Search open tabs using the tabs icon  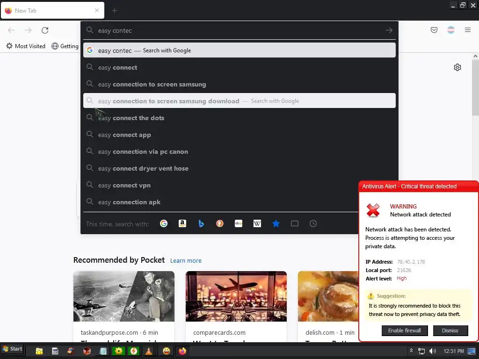coord(295,224)
